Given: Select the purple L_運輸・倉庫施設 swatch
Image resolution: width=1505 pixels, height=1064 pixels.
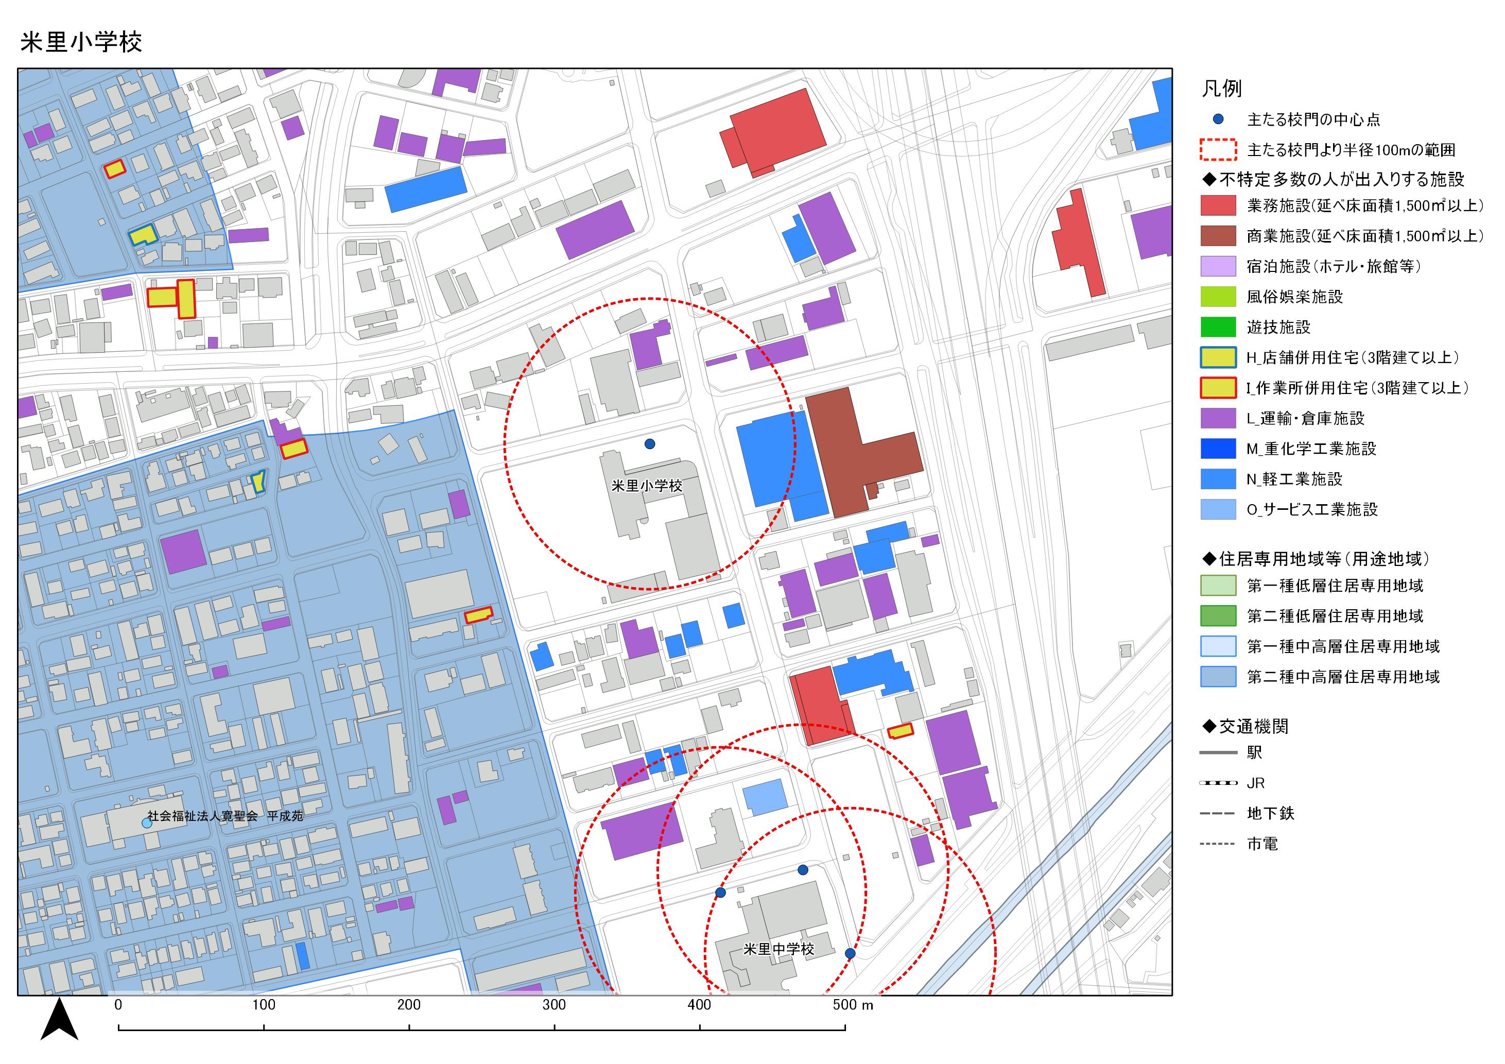Looking at the screenshot, I should [x=1218, y=418].
